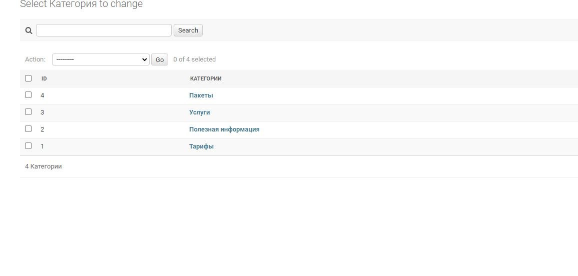Sort by the ID column header
This screenshot has width=578, height=276.
pyautogui.click(x=44, y=78)
